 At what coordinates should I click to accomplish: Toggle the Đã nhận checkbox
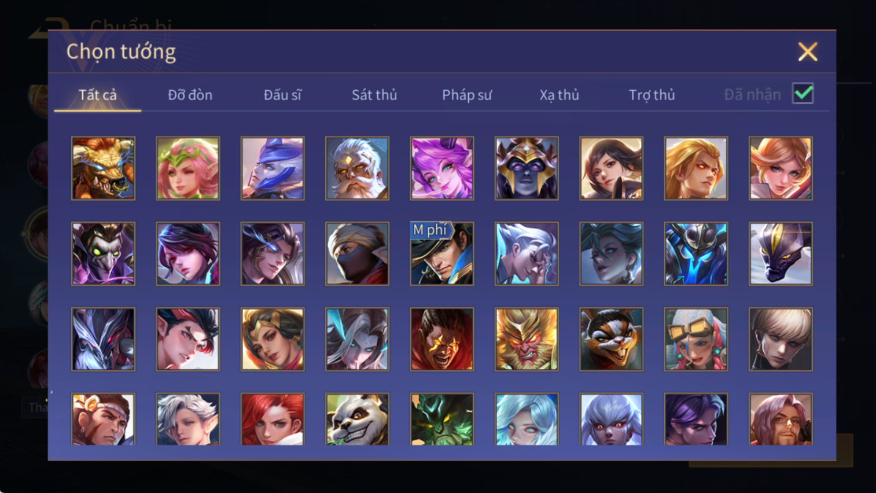pyautogui.click(x=803, y=93)
